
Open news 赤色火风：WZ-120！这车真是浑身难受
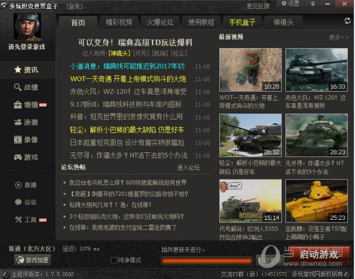click(128, 92)
